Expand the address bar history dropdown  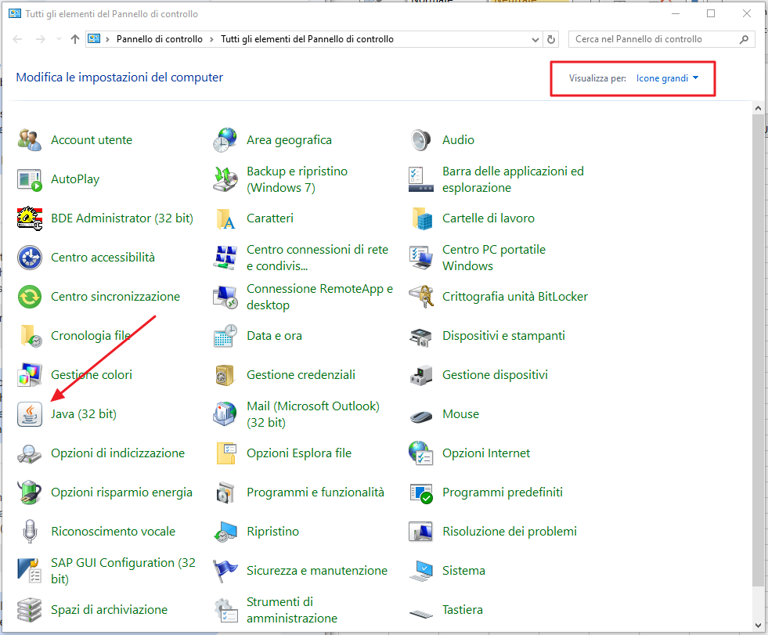(535, 39)
